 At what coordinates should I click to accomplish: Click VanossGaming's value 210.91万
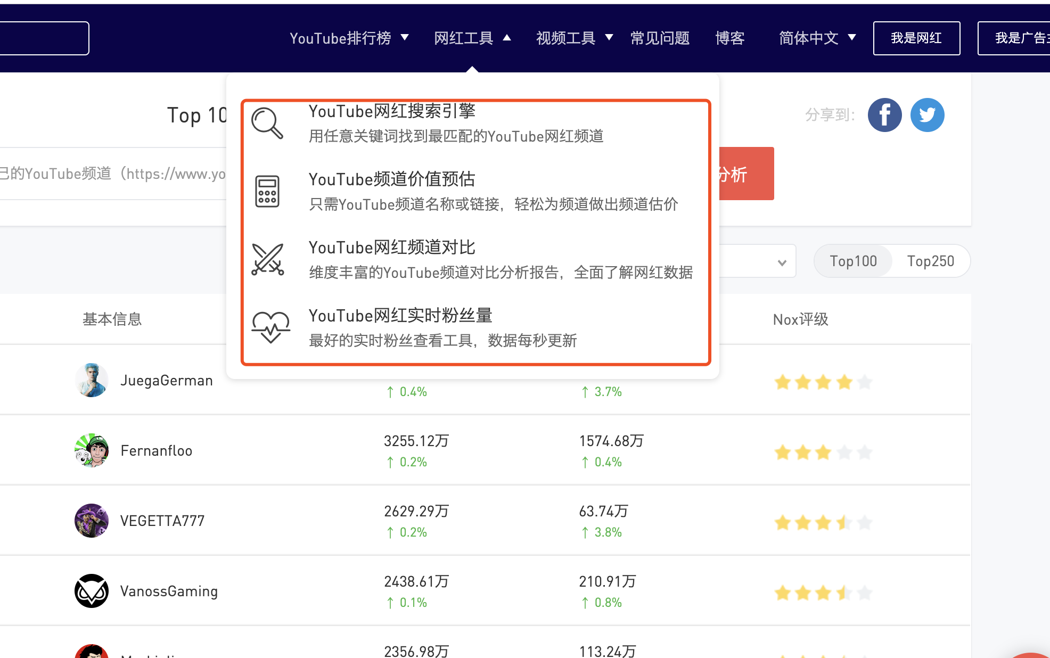click(608, 581)
